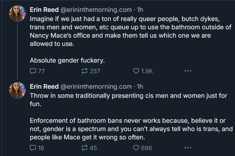Select the Erin Reed name on the second post
Image resolution: width=235 pixels, height=156 pixels.
[x=44, y=87]
